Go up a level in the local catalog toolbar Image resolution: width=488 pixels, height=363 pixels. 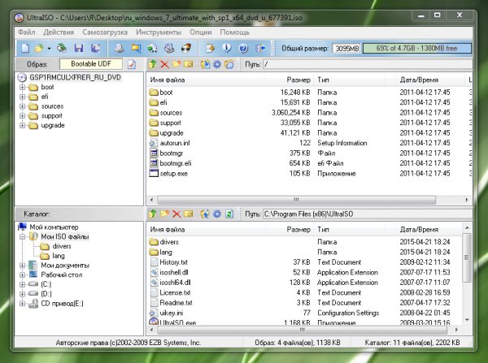[x=153, y=214]
